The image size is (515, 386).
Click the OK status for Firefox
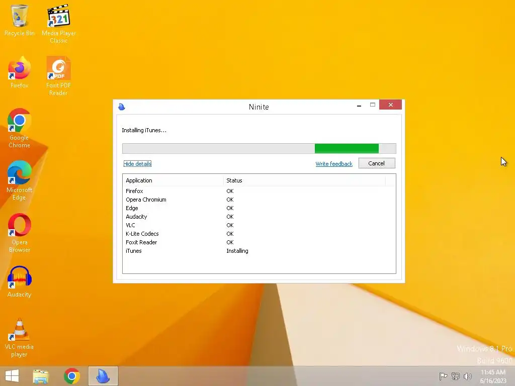pyautogui.click(x=230, y=191)
